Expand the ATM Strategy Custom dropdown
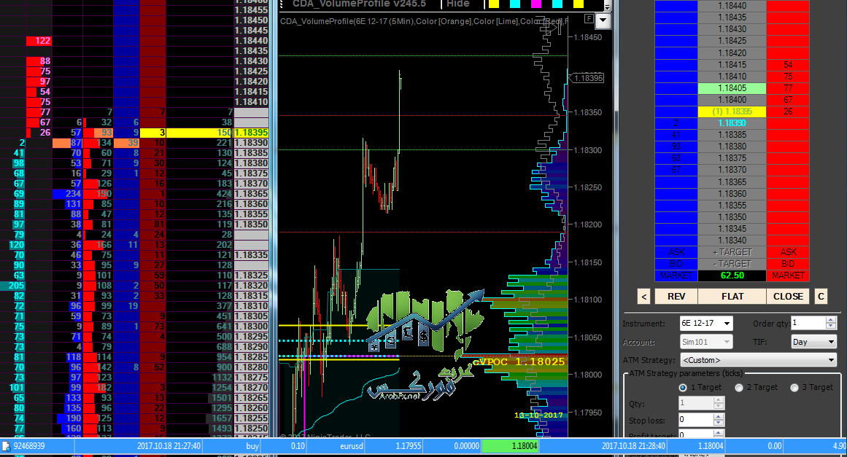This screenshot has width=847, height=457. [x=759, y=360]
